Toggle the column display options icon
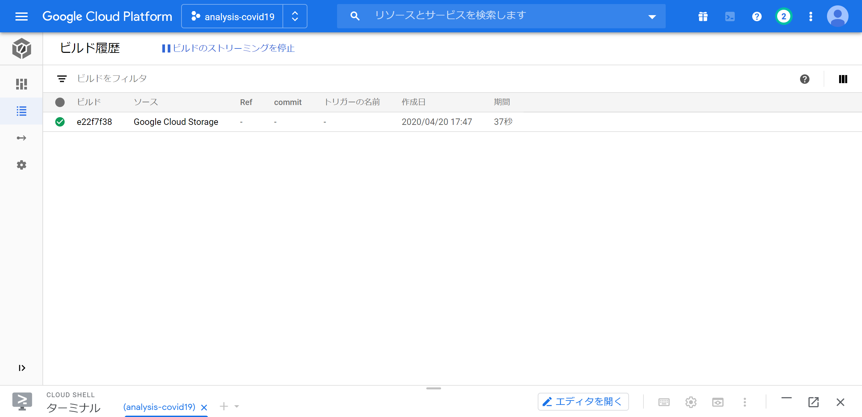 click(843, 79)
